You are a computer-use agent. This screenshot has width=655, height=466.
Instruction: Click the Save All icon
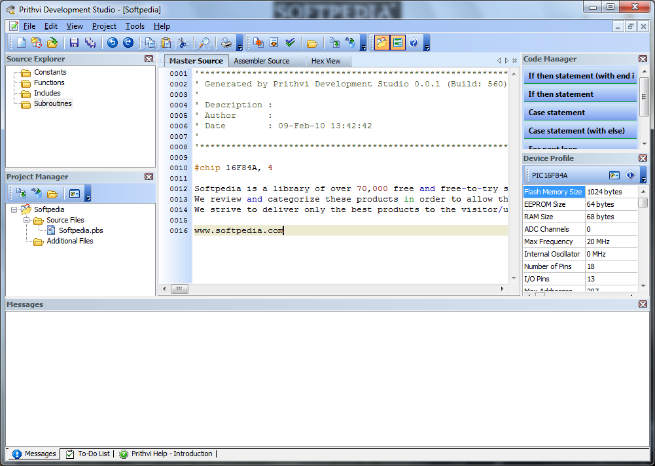tap(90, 43)
